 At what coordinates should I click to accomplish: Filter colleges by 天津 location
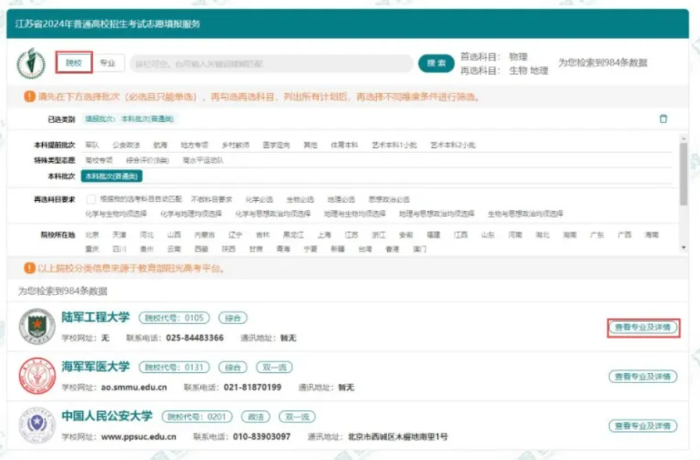[x=119, y=234]
